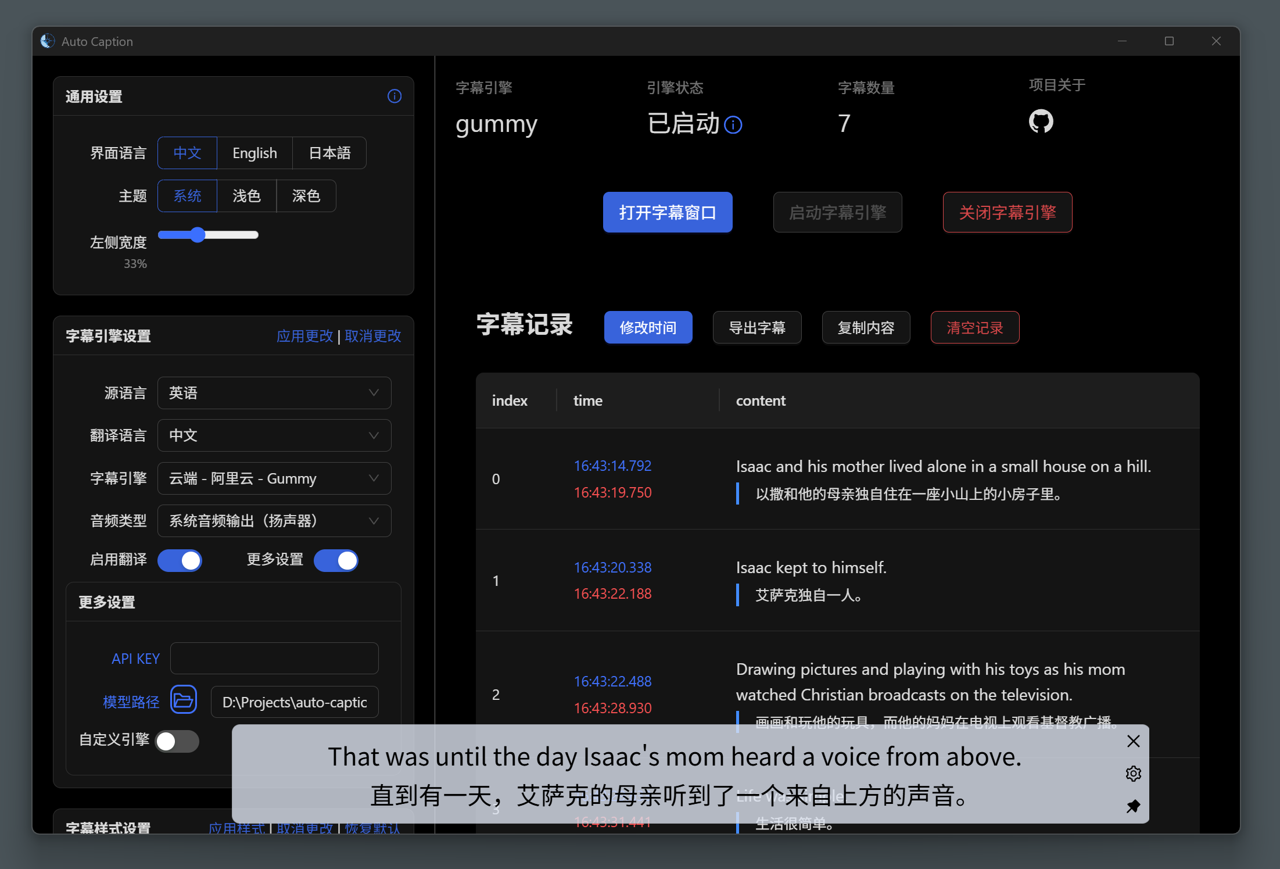Focus the API KEY input field

point(274,659)
